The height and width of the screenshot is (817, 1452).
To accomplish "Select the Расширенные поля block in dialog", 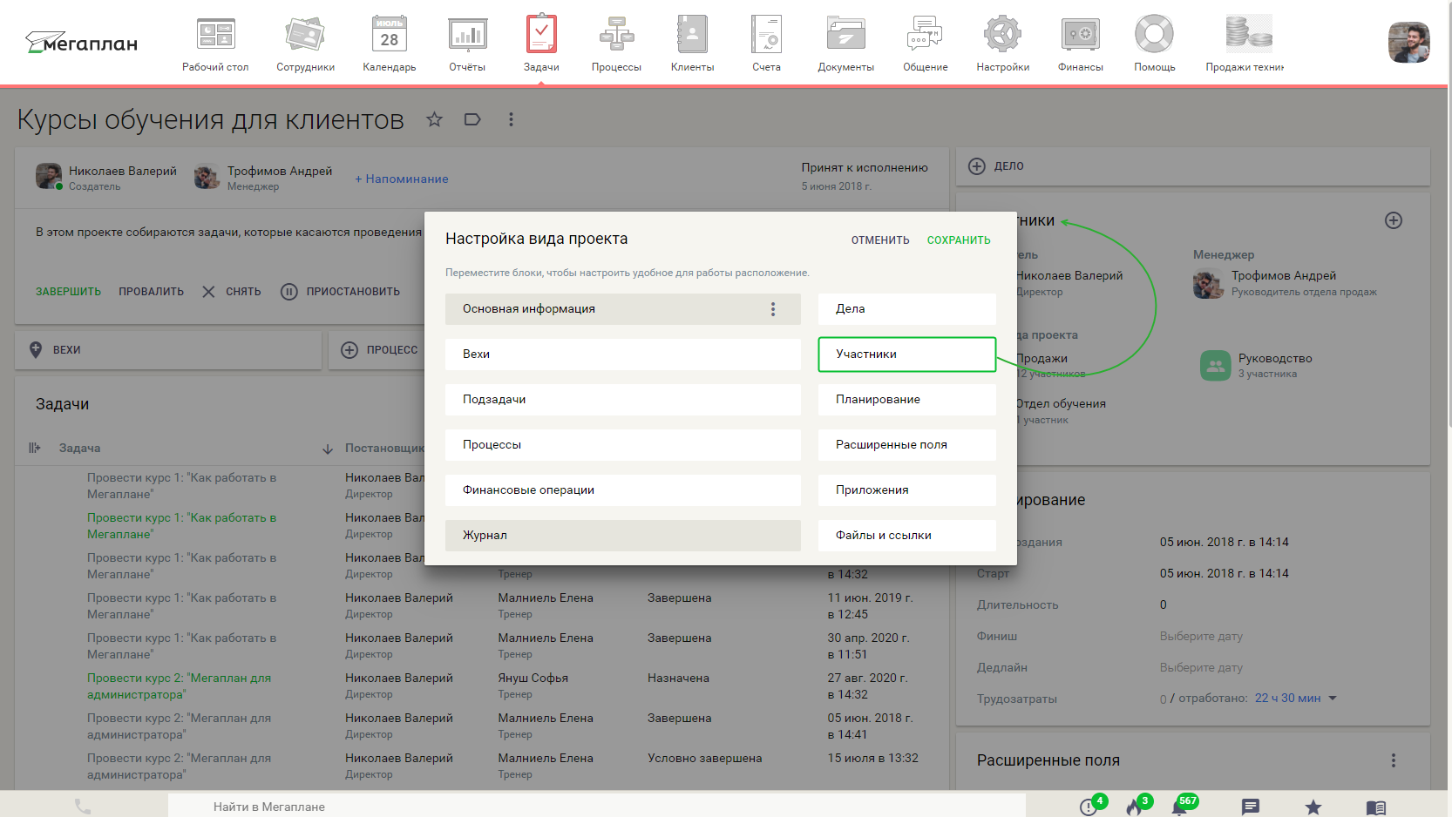I will point(907,445).
